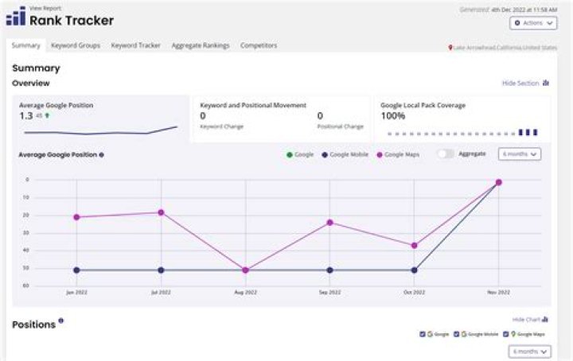This screenshot has width=573, height=361.
Task: Click the info icon next to Average Google Position chart title
Action: tap(102, 155)
